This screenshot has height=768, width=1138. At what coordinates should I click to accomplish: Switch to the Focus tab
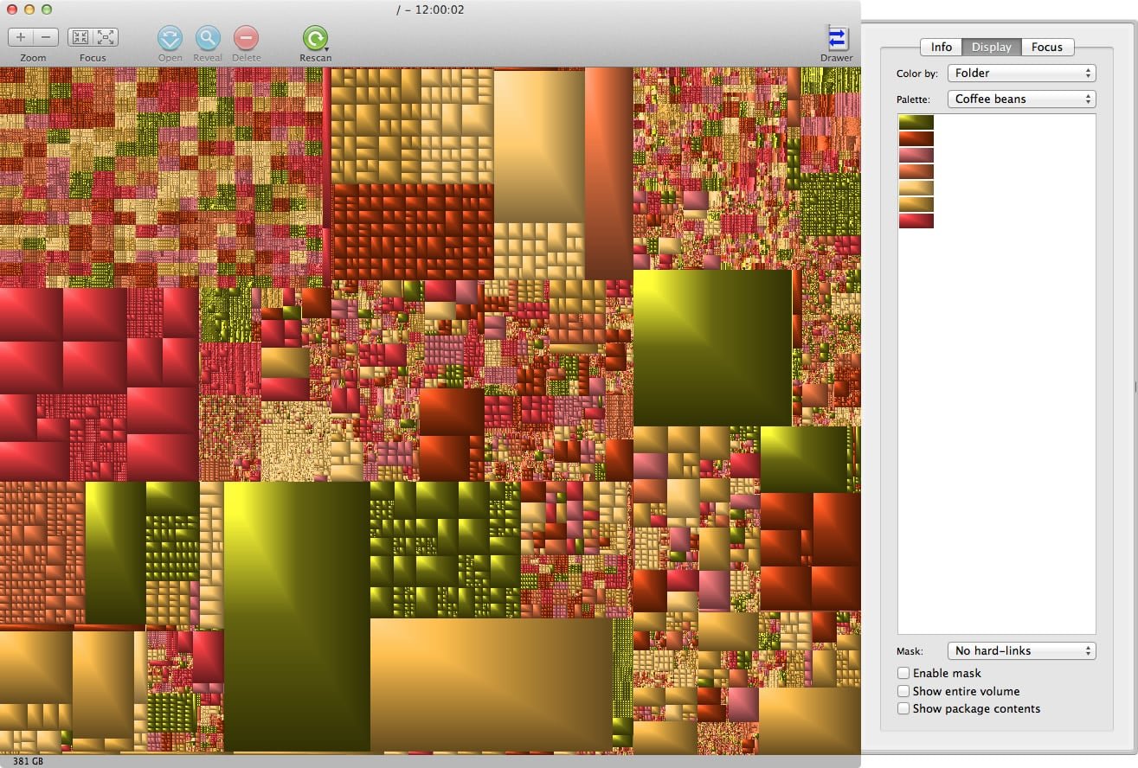(1046, 47)
